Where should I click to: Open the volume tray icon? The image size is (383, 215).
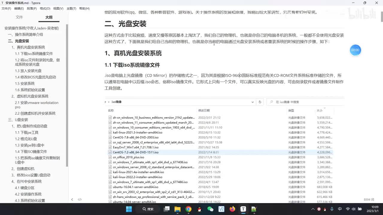[x=353, y=209]
